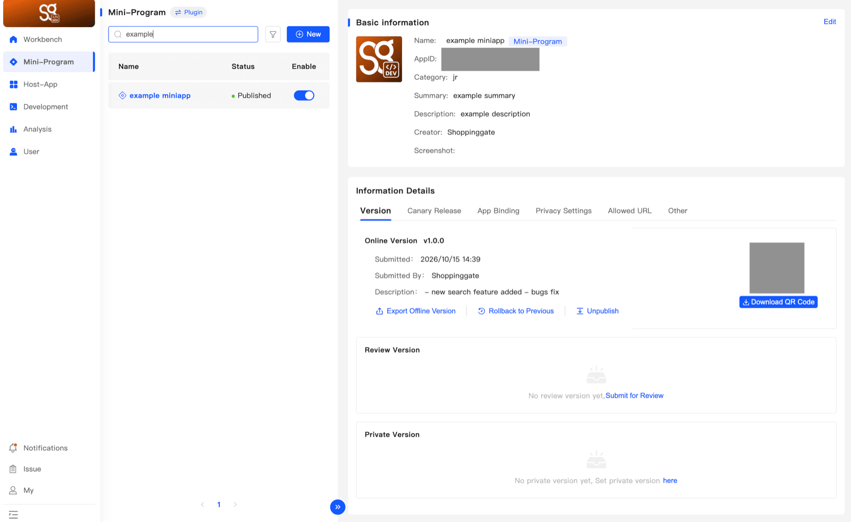Viewport: 851px width, 522px height.
Task: Go to the next page of the list
Action: tap(235, 504)
